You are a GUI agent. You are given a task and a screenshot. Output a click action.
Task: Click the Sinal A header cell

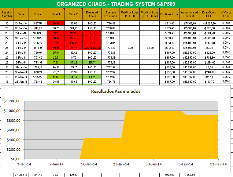point(56,14)
